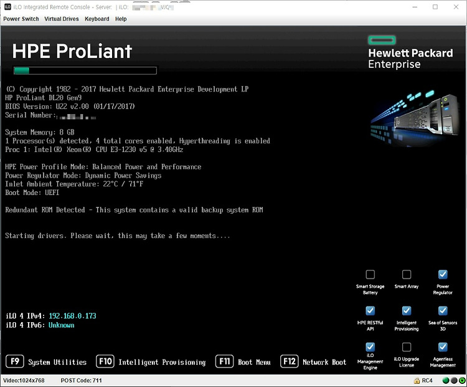This screenshot has width=467, height=387.
Task: Click the Boot Mode: UEFI line
Action: (32, 193)
